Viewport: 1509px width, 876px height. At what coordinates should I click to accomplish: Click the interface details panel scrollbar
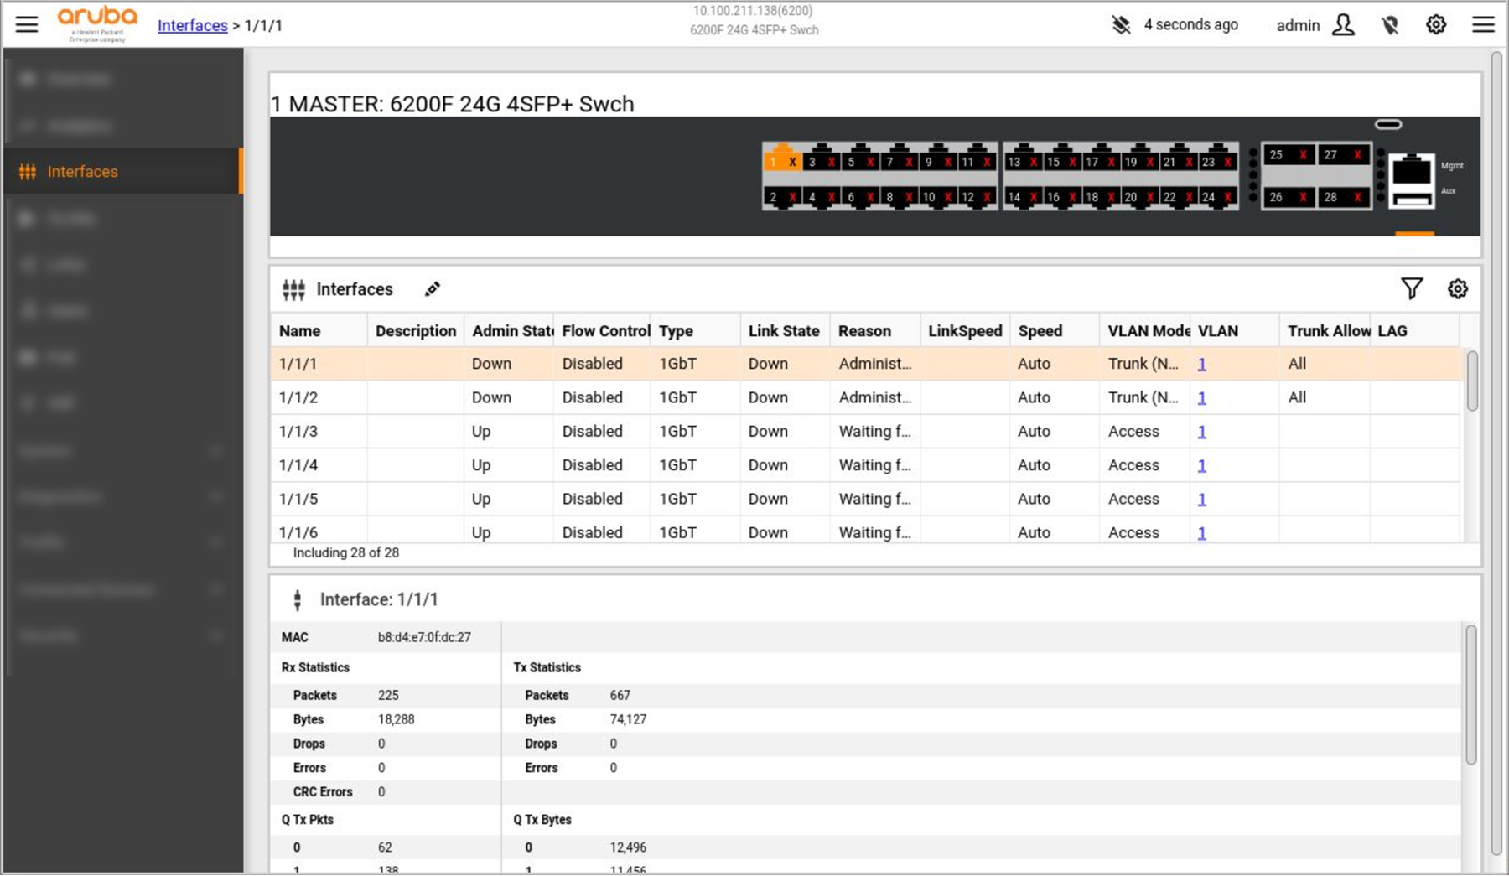click(1471, 695)
